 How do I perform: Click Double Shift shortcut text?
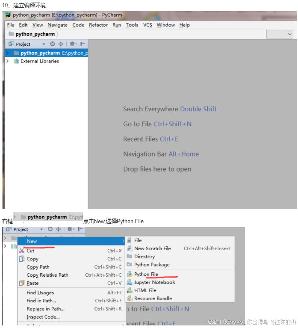[x=198, y=109]
